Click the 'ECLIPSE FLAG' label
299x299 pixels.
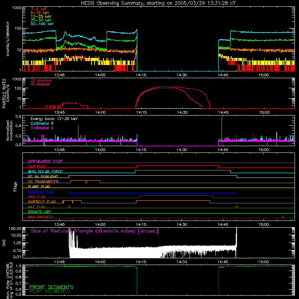point(41,192)
